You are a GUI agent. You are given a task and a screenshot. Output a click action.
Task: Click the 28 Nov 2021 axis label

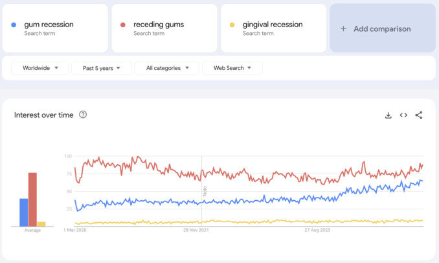pos(196,230)
